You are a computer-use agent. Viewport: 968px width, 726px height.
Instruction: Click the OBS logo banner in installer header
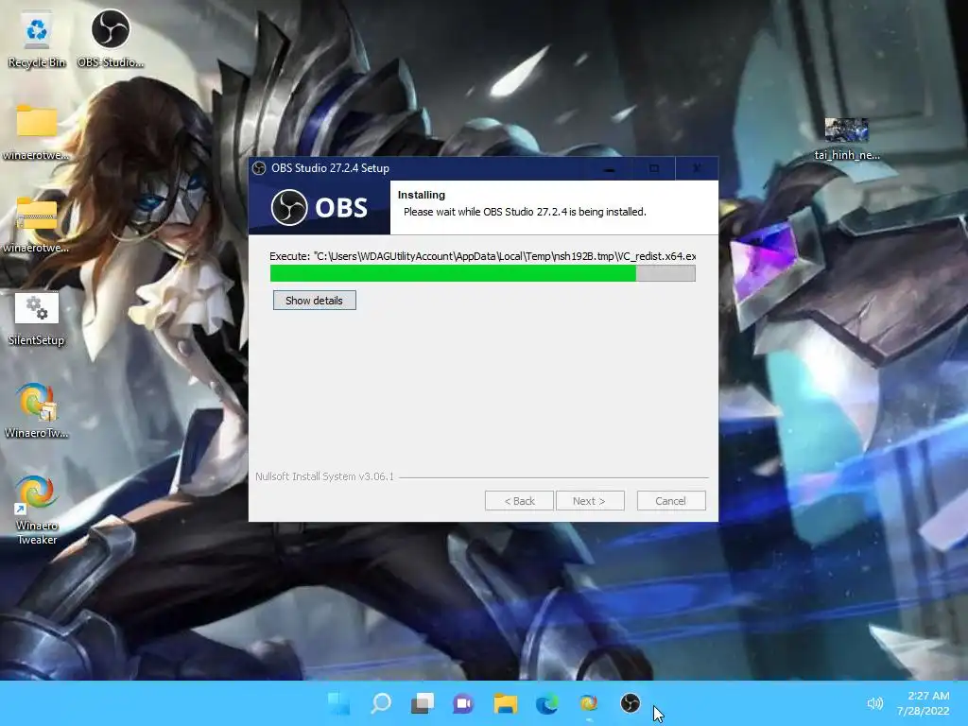point(320,207)
